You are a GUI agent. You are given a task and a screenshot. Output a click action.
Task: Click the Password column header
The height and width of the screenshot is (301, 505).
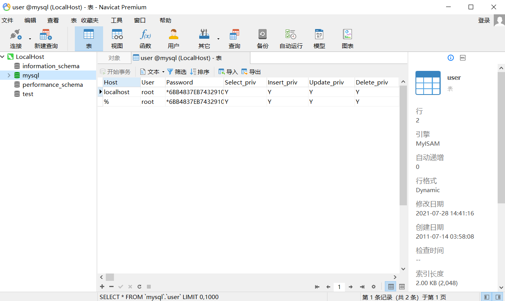(195, 82)
